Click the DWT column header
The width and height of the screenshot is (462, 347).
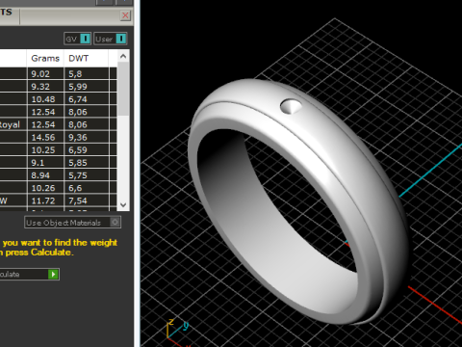point(86,58)
